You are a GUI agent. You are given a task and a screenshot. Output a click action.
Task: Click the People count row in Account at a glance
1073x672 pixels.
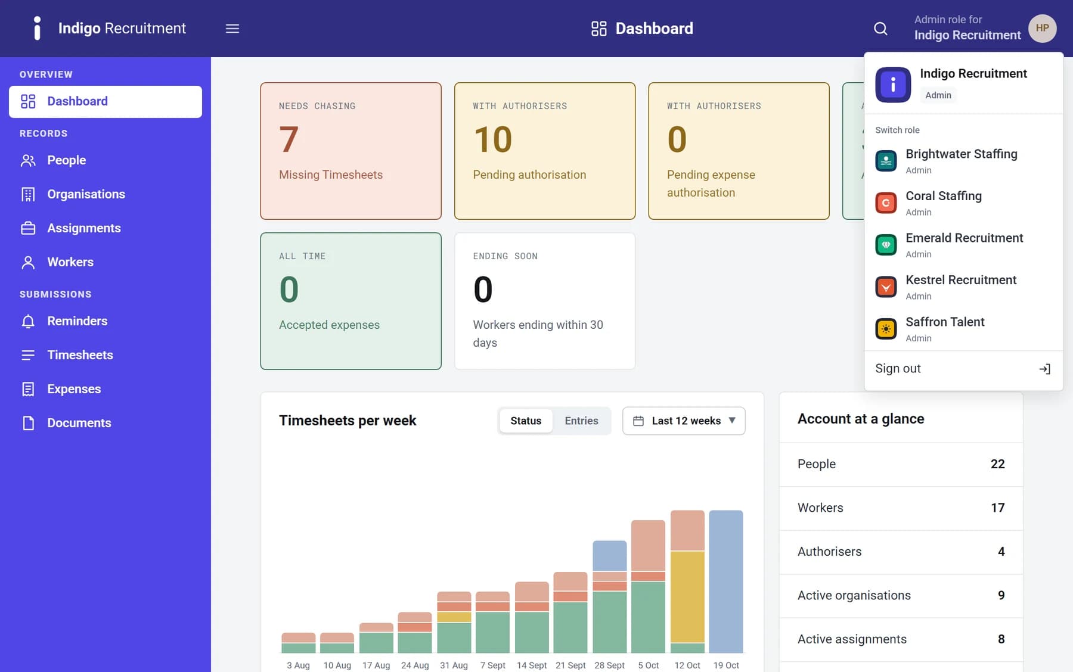(901, 465)
